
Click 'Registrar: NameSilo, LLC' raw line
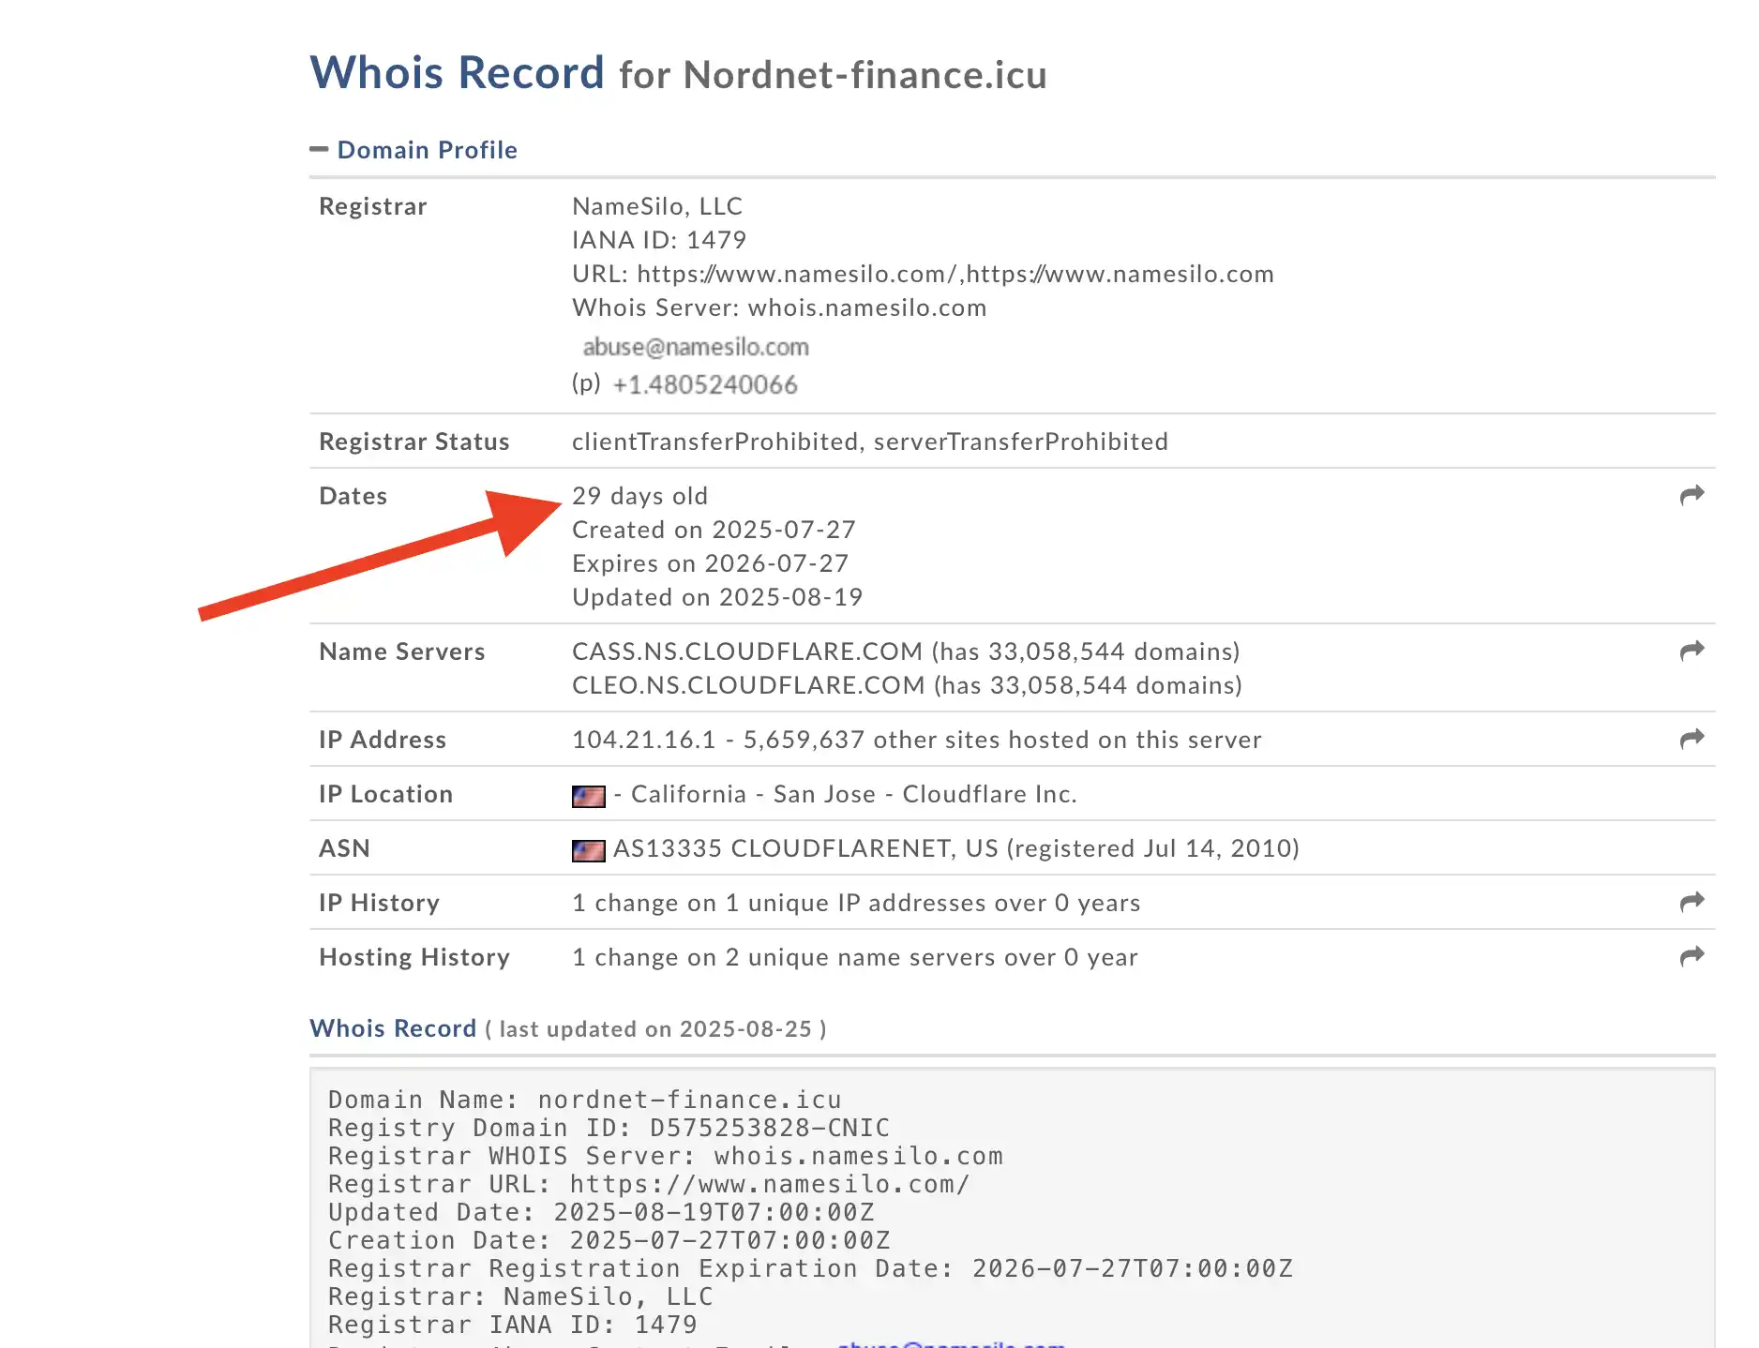pos(520,1296)
